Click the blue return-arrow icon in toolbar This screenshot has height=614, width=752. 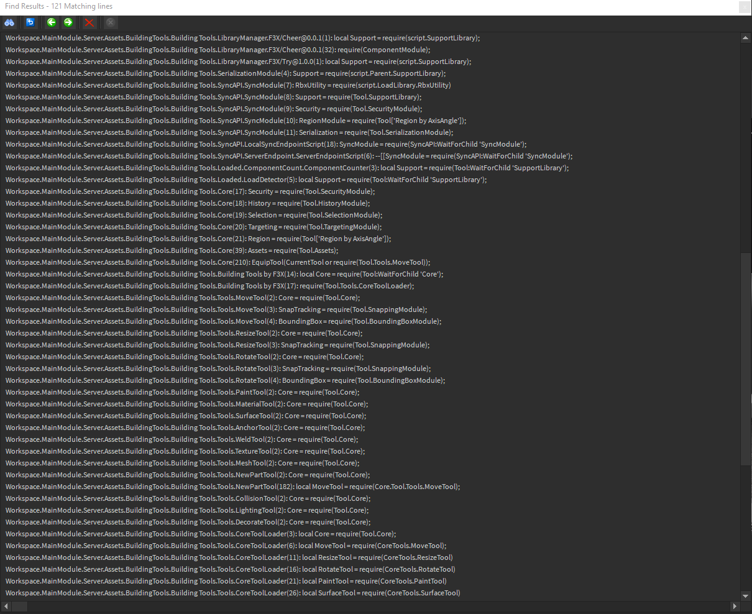(30, 22)
